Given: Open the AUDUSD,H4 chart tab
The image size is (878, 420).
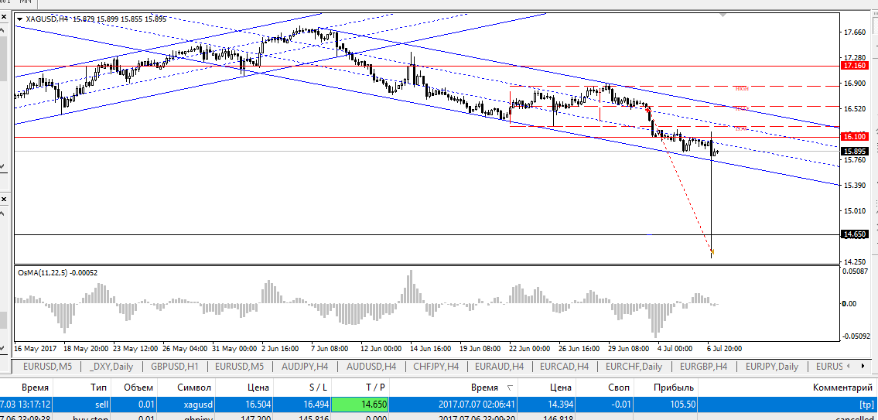Looking at the screenshot, I should point(371,366).
